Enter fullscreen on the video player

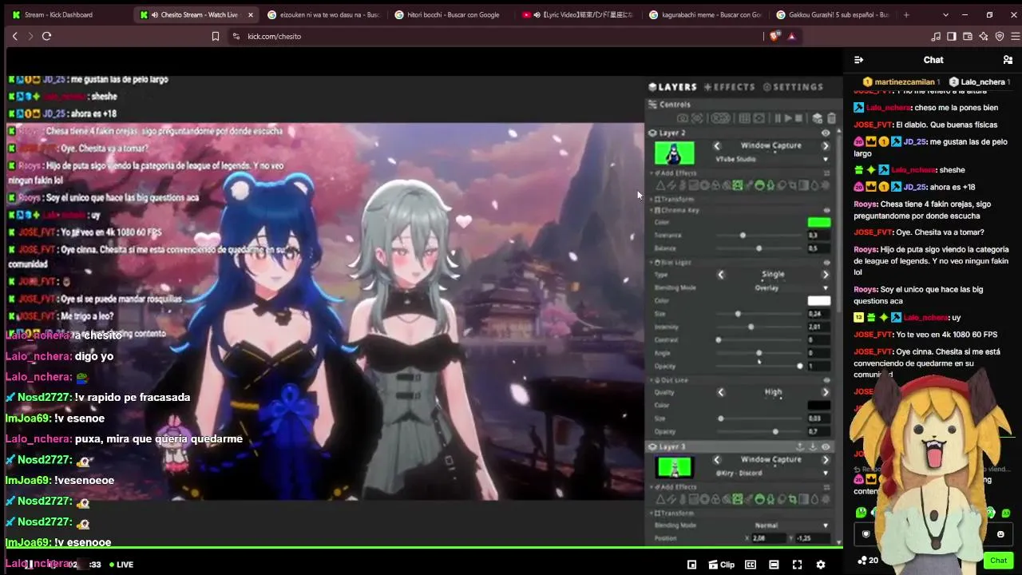pos(797,565)
